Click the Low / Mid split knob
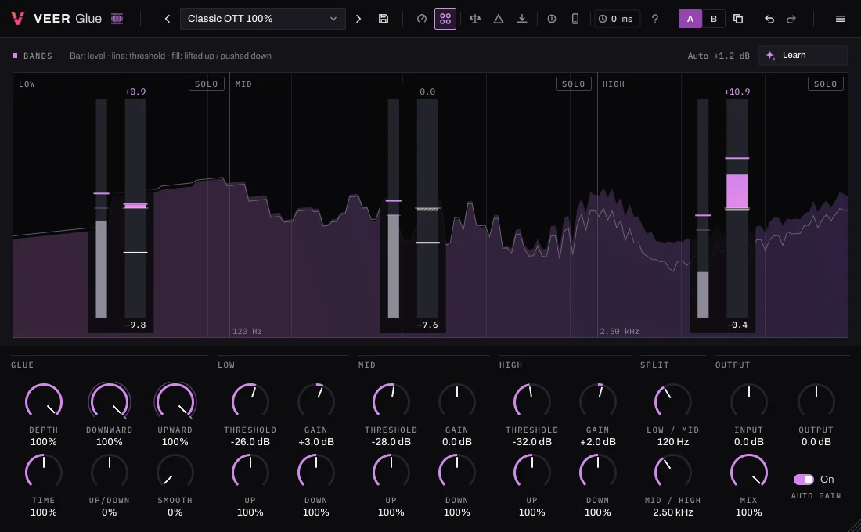The image size is (861, 532). [672, 401]
